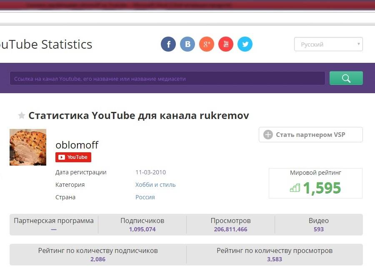Viewport: 375px width, 275px height.
Task: Click the plus icon in partner button
Action: [268, 135]
